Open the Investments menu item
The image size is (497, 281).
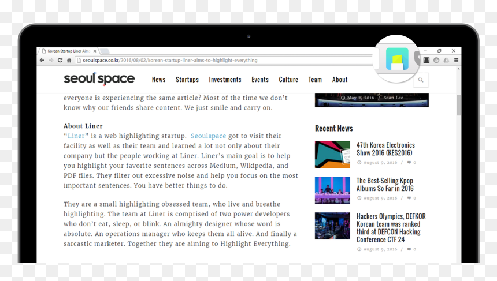pyautogui.click(x=225, y=80)
